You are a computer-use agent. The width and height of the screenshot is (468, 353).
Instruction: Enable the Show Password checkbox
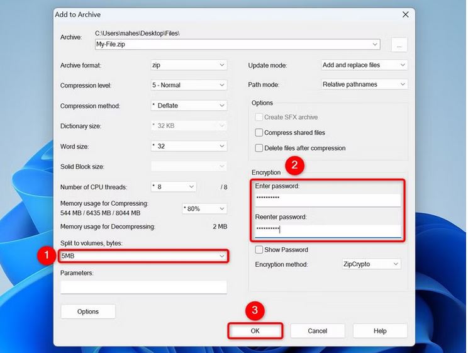(259, 250)
